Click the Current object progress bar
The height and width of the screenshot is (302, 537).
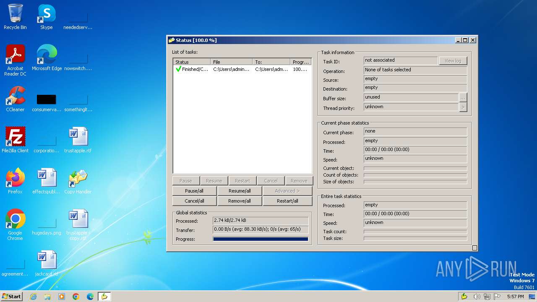click(415, 168)
